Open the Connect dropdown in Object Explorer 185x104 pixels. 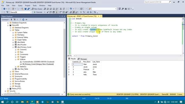pos(5,20)
